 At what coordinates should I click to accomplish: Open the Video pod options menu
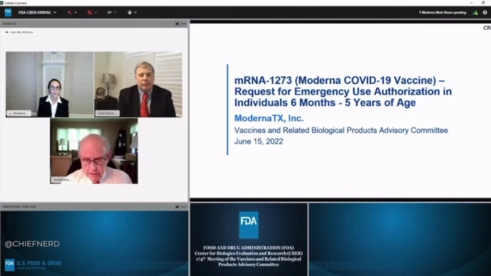pos(183,24)
